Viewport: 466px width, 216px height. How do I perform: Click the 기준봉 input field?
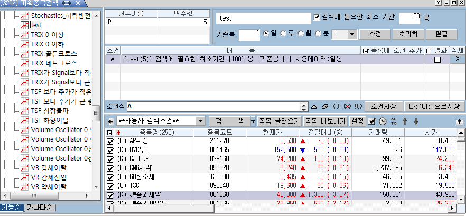(x=249, y=34)
